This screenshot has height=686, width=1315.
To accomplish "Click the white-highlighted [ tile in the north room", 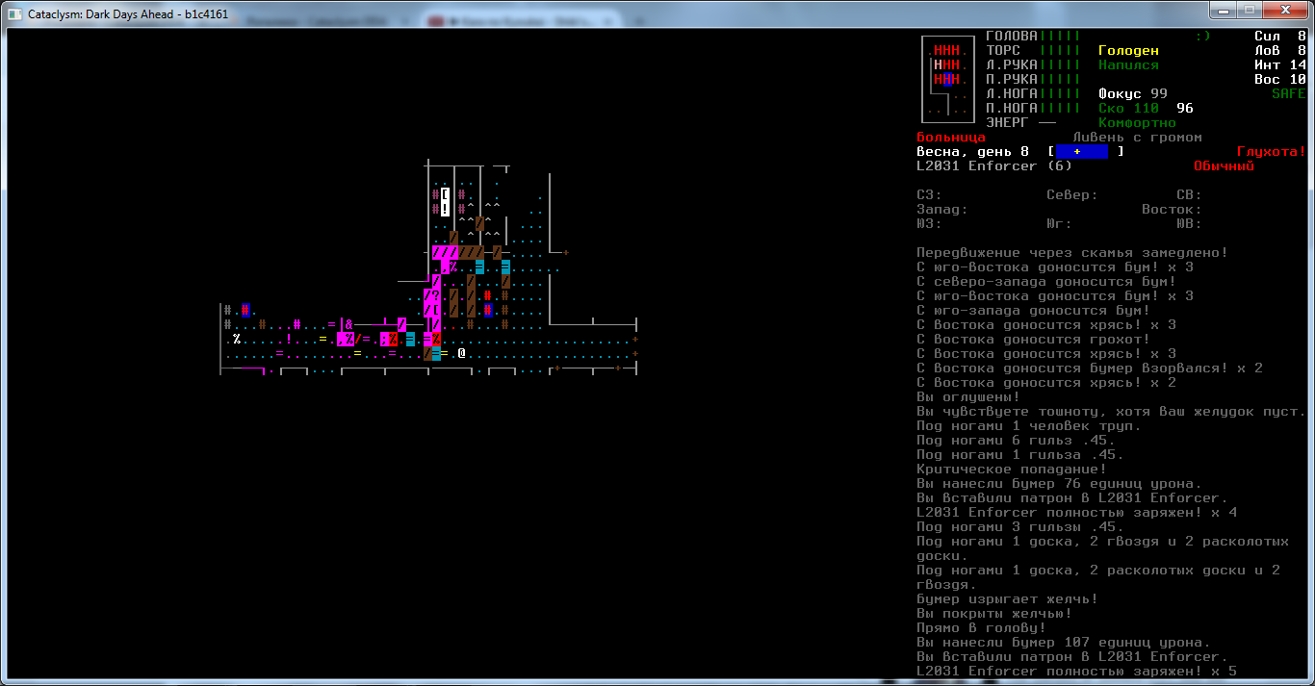I will tap(445, 194).
